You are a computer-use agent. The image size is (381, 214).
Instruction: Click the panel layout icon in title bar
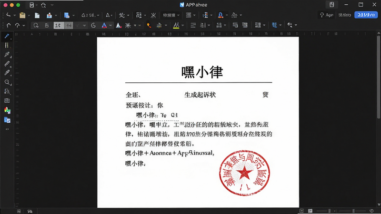(x=331, y=5)
